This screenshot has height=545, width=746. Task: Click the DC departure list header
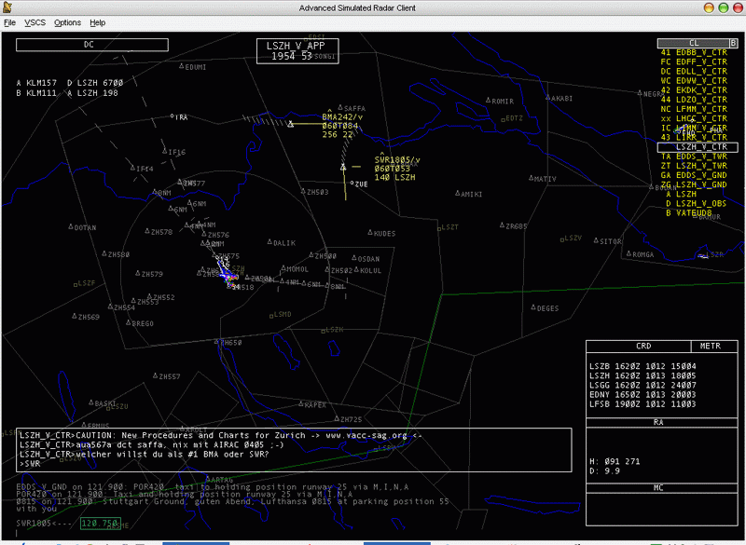coord(89,44)
